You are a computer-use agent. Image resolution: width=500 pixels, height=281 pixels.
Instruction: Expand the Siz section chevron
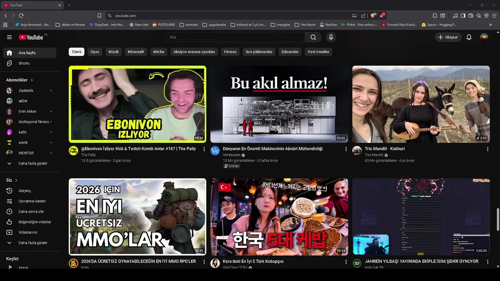tap(16, 180)
